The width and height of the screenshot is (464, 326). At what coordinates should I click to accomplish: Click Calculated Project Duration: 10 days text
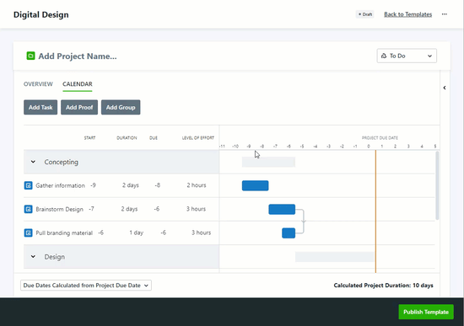[384, 286]
